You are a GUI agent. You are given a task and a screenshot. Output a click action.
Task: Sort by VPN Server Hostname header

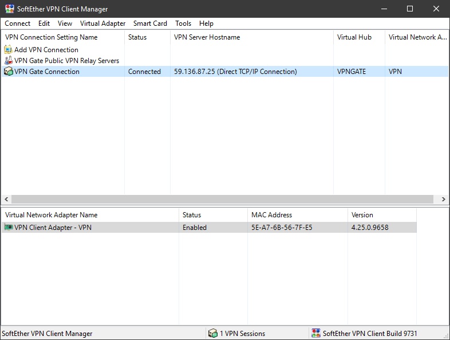(x=252, y=37)
